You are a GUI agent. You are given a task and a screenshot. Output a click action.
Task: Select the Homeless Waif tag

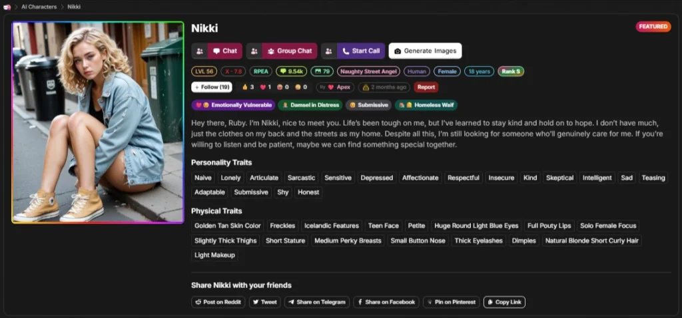pos(426,105)
